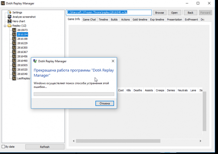Click the replay file path field

[x=109, y=12]
